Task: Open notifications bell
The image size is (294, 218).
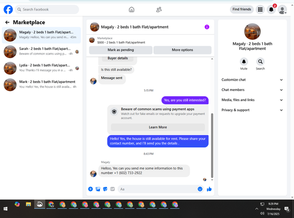Action: click(x=271, y=9)
